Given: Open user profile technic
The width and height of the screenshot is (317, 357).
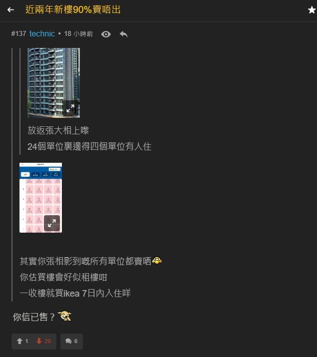Looking at the screenshot, I should pos(42,33).
